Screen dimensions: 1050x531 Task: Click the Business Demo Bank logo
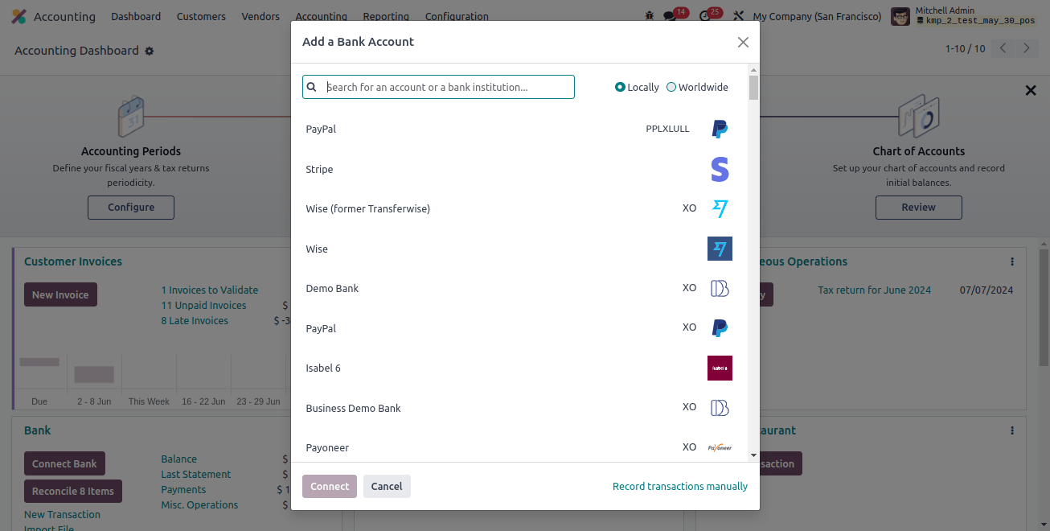click(720, 408)
